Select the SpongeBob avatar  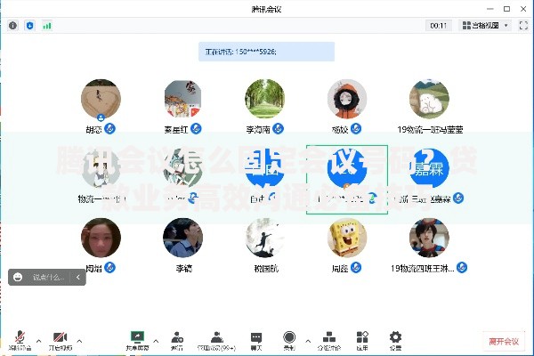pyautogui.click(x=347, y=238)
